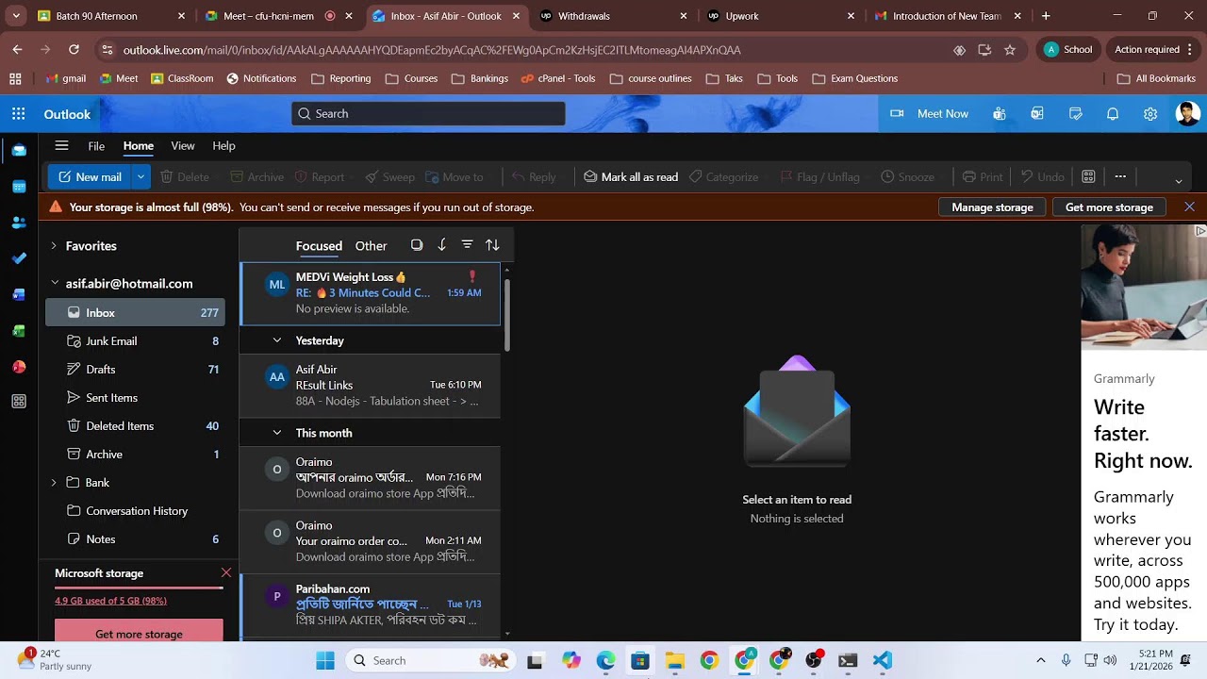Click the Outlook search box

[x=428, y=114]
